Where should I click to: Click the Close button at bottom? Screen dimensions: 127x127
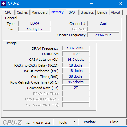pos(114,122)
